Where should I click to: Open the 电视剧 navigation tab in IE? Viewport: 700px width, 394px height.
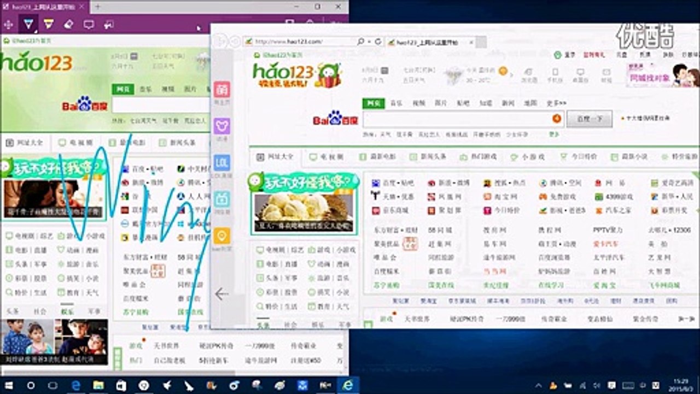(326, 157)
